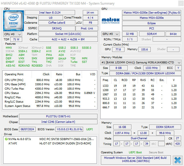Click the green NVMe drive status icon
This screenshot has height=166, width=184.
(x=6, y=139)
